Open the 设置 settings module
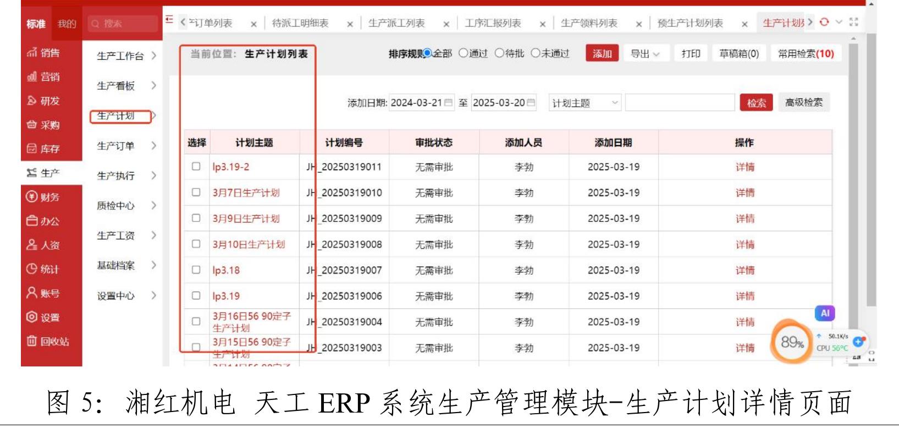 (x=43, y=318)
